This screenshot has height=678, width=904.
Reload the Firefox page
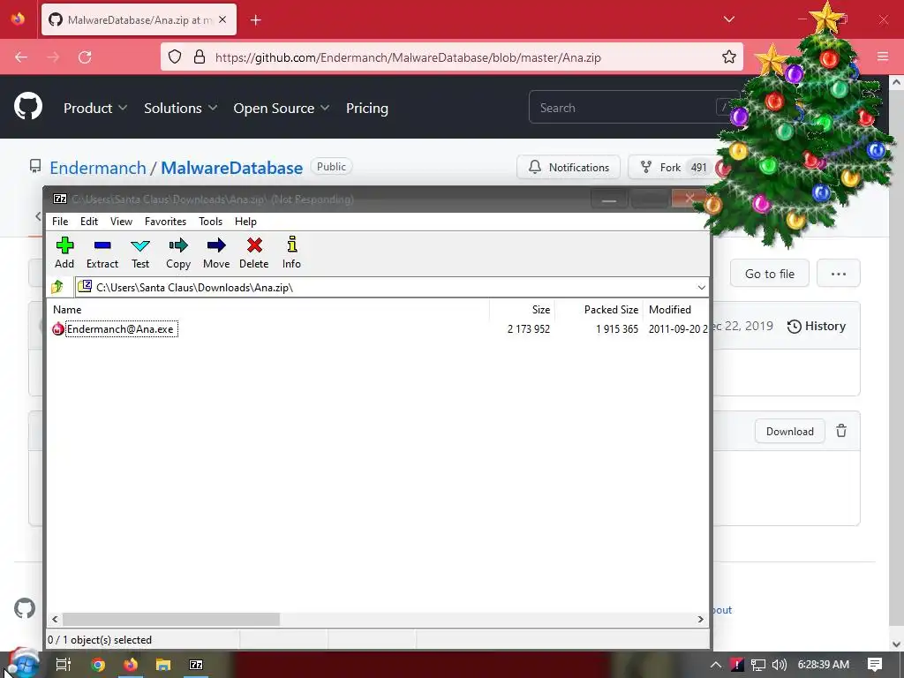click(85, 57)
